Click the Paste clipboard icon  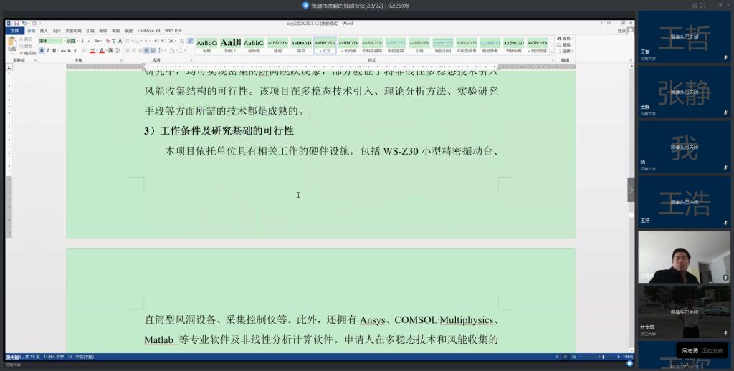click(x=11, y=44)
